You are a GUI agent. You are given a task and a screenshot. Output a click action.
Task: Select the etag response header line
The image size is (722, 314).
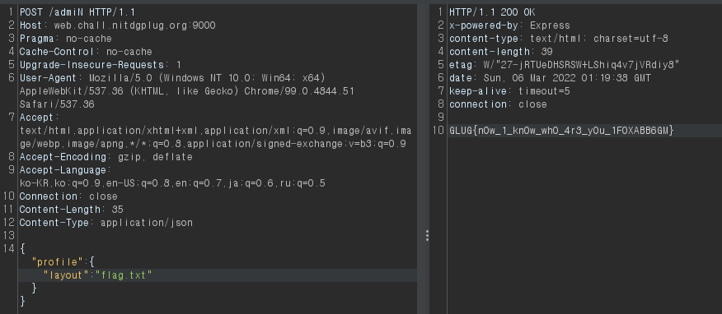565,65
